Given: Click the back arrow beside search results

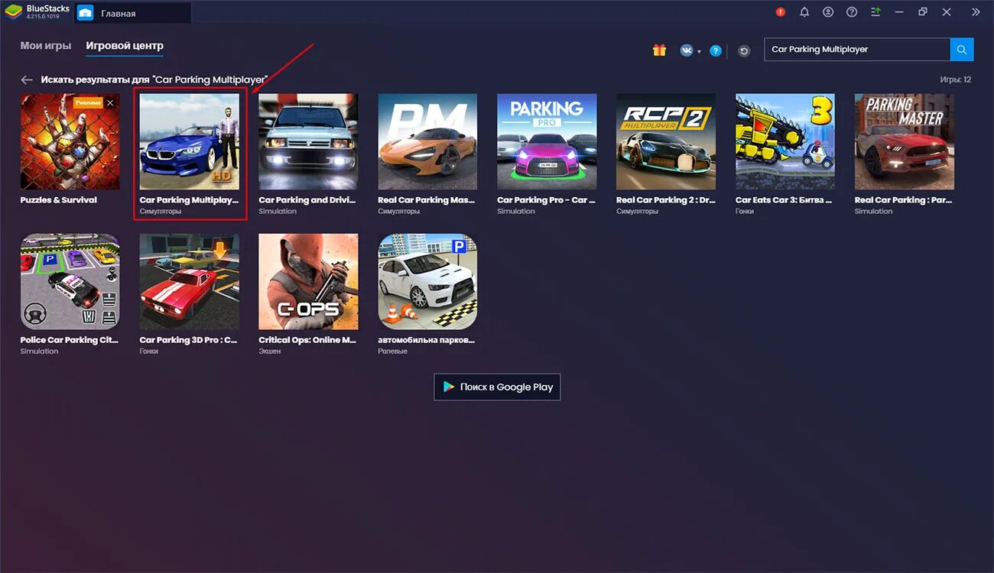Looking at the screenshot, I should point(27,79).
